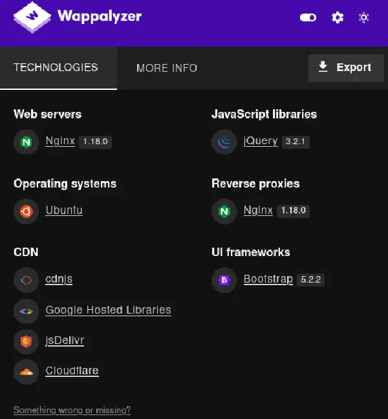Click the jQuery logo icon
This screenshot has width=388, height=419.
[x=224, y=142]
